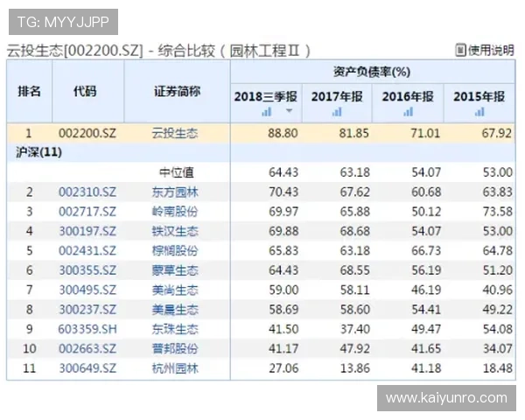The width and height of the screenshot is (525, 420).
Task: Select value 41.50 for 东珠生态
Action: 283,329
